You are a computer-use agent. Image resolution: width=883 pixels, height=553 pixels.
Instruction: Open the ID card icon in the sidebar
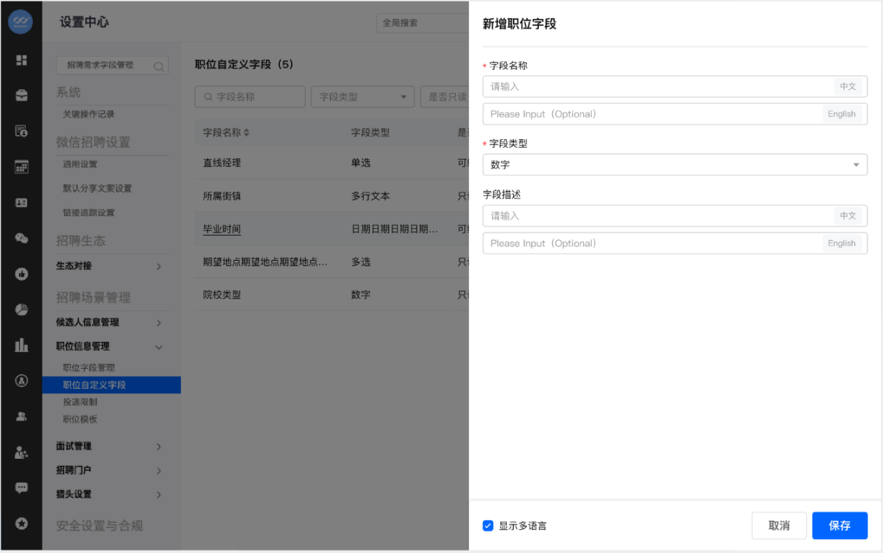point(21,202)
